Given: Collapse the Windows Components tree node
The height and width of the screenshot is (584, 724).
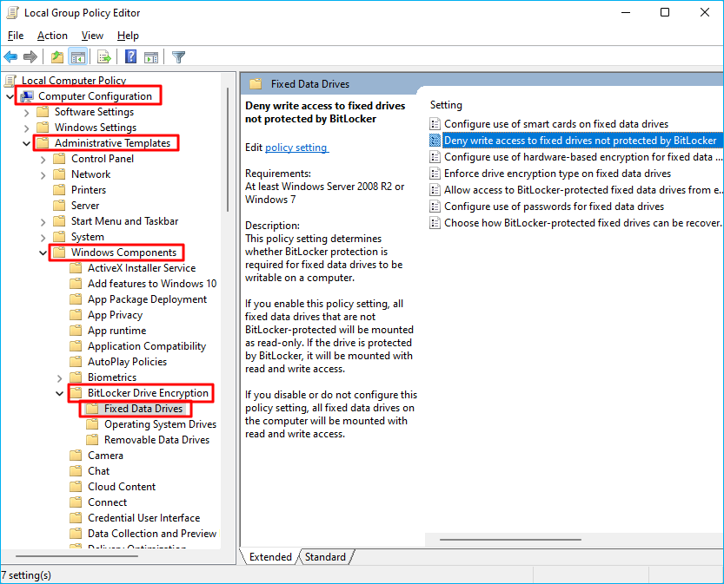Looking at the screenshot, I should [43, 253].
